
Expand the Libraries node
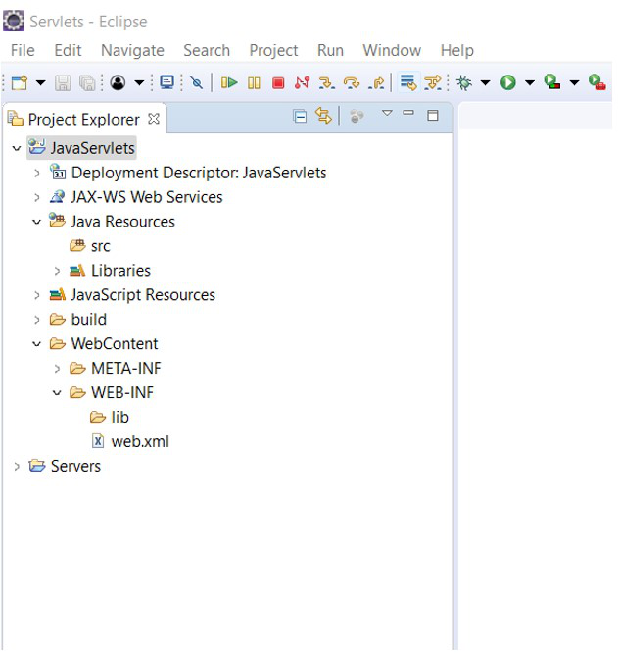click(57, 271)
